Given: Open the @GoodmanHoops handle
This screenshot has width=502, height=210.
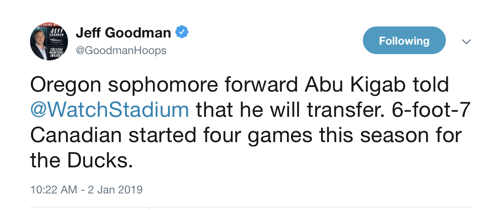Looking at the screenshot, I should click(121, 51).
